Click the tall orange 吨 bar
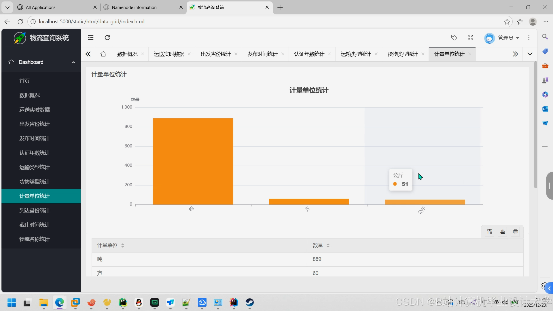This screenshot has width=553, height=311. pyautogui.click(x=193, y=161)
